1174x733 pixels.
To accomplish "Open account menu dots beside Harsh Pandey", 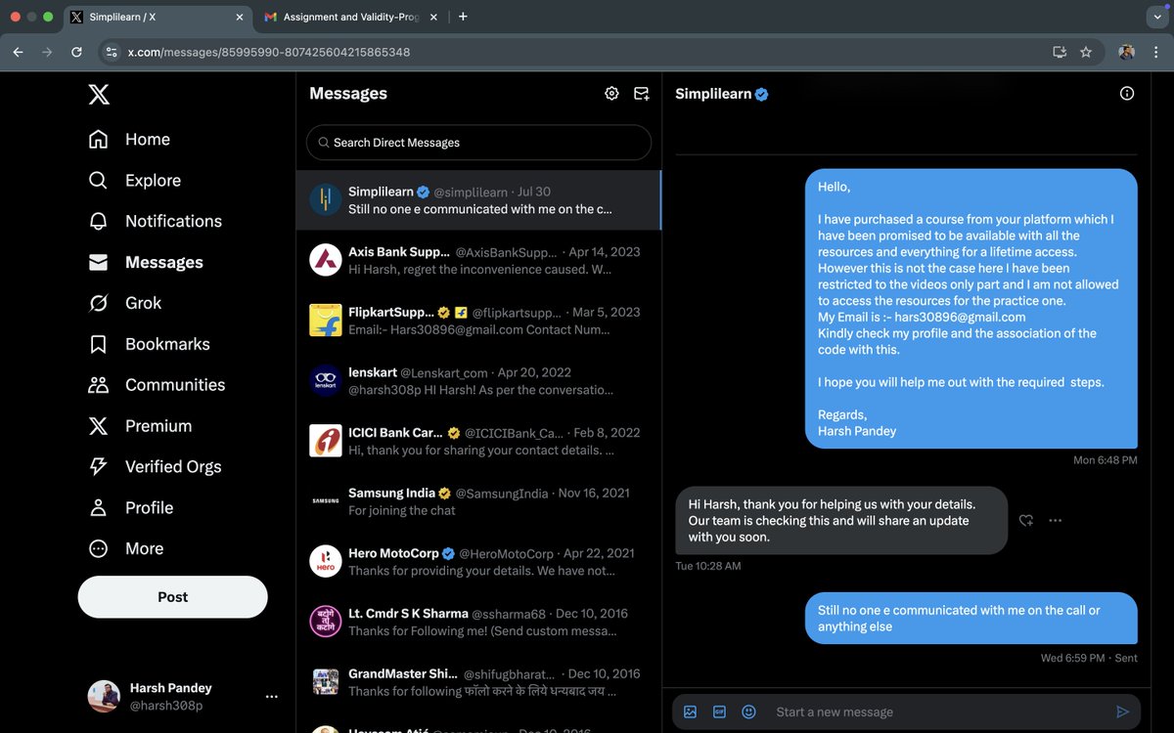I will point(272,697).
